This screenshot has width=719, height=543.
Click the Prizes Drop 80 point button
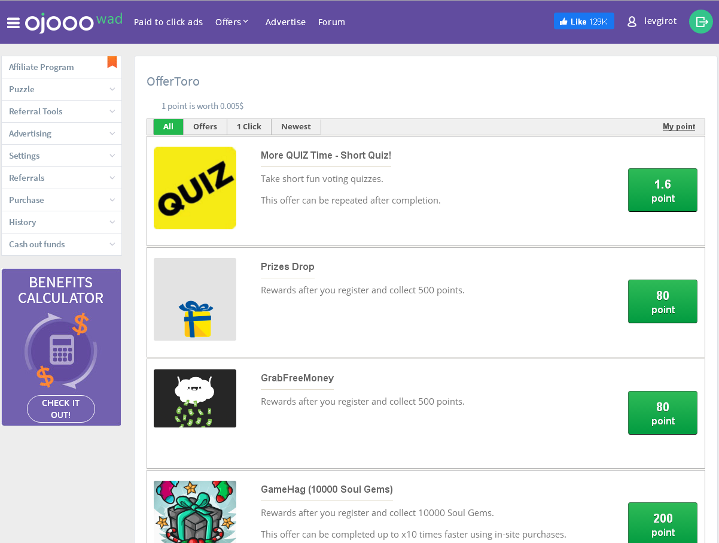coord(663,302)
